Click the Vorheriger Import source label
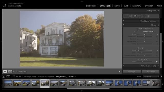 30,76
